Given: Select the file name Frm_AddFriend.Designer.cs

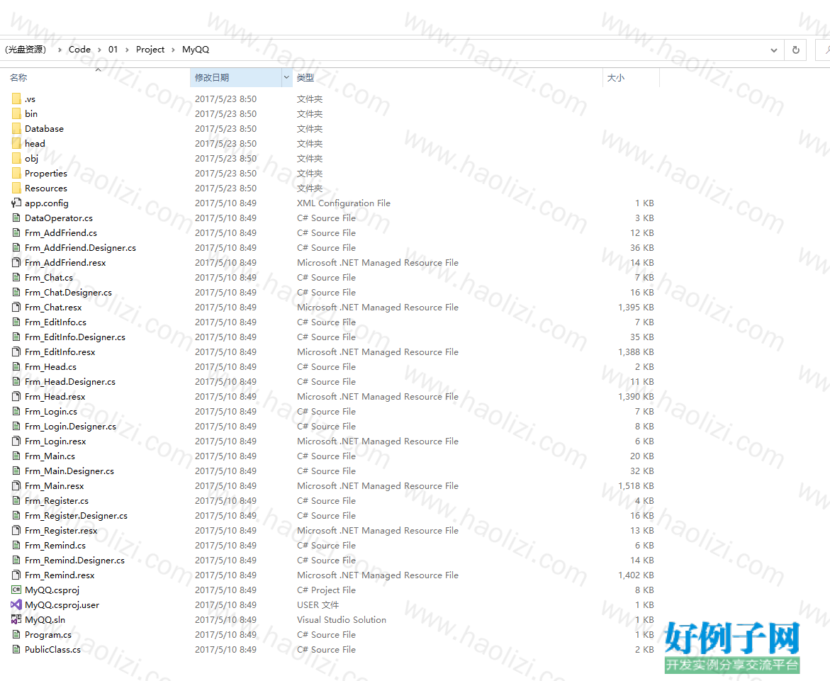Looking at the screenshot, I should [81, 247].
